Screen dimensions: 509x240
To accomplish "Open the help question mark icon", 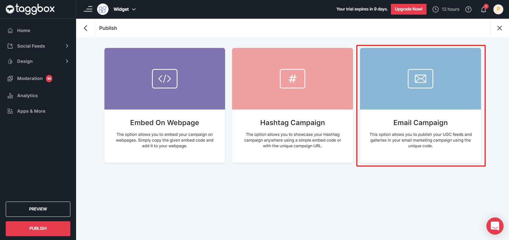I will pos(468,9).
